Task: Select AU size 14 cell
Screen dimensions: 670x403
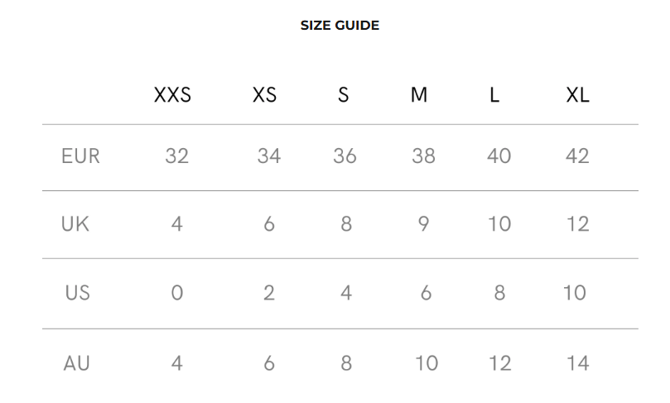Action: (578, 363)
